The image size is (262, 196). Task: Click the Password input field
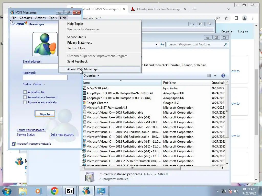[45, 77]
